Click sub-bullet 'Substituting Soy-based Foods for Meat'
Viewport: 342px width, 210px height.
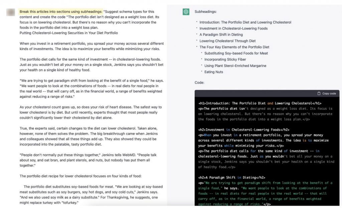pyautogui.click(x=236, y=53)
